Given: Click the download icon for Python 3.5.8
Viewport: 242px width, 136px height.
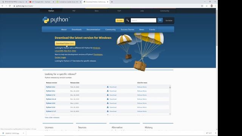Looking at the screenshot, I should point(108,107).
